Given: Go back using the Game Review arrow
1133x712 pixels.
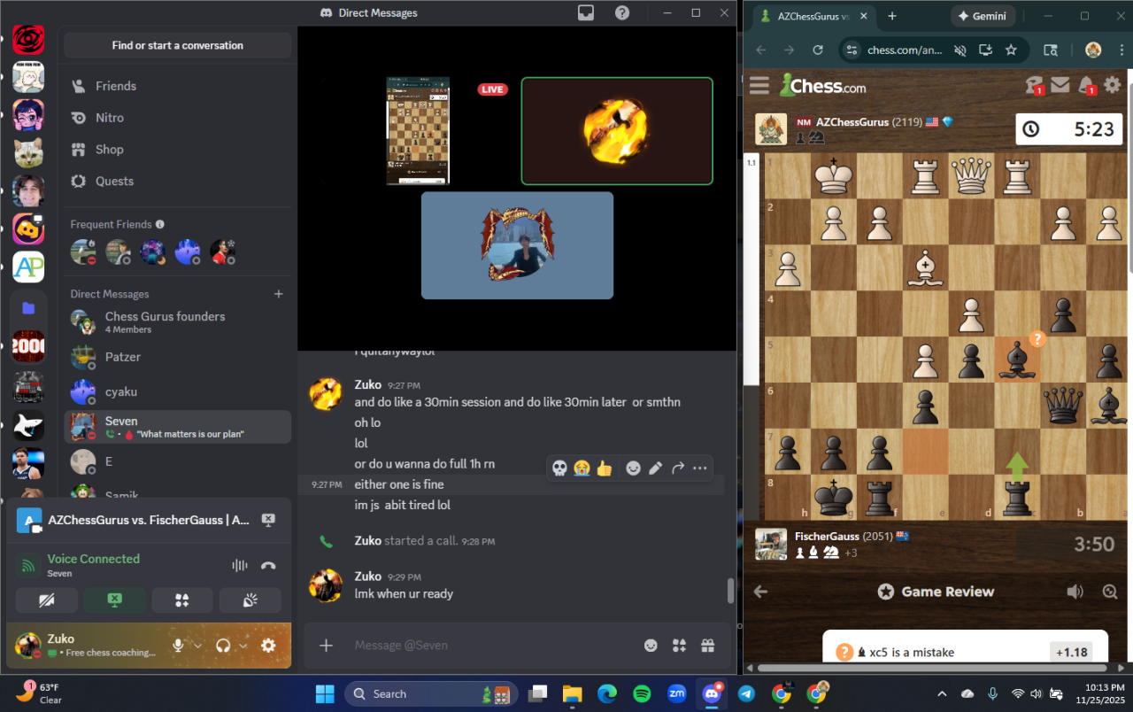Looking at the screenshot, I should point(760,592).
